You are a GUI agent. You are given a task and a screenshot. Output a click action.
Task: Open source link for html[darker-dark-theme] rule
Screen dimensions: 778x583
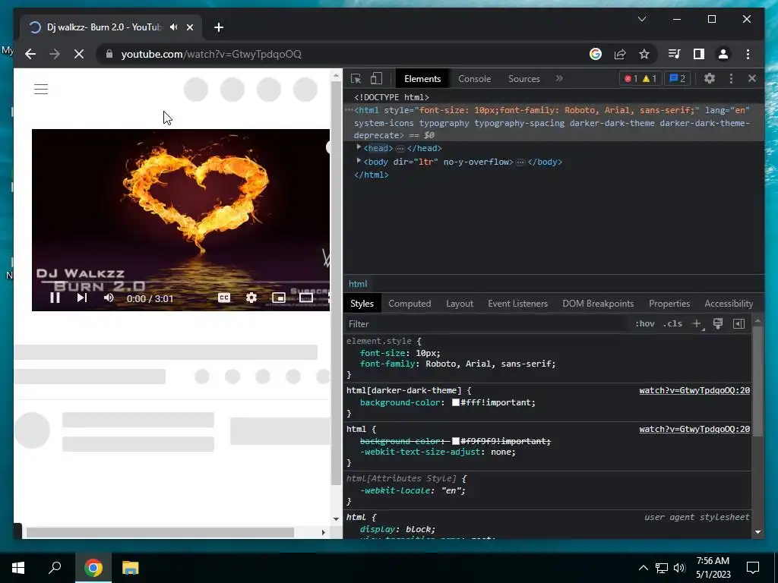(694, 391)
